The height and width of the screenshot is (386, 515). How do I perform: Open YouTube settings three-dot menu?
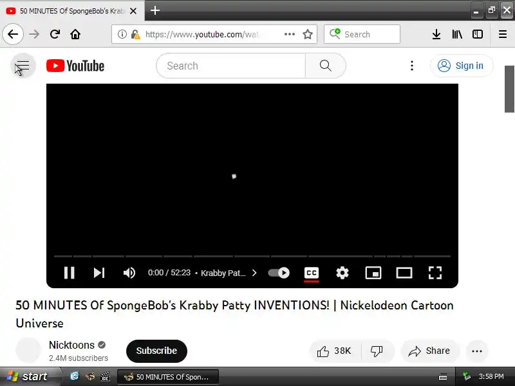412,66
